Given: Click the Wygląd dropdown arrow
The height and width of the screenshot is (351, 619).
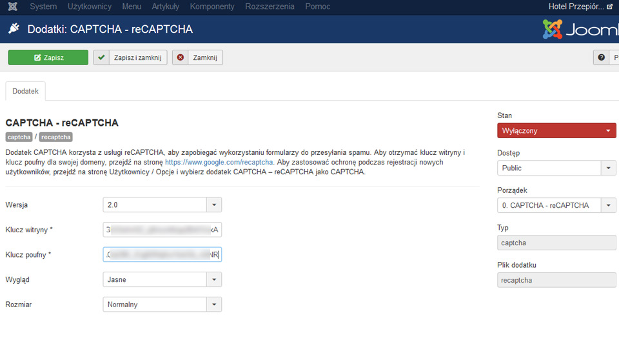Looking at the screenshot, I should coord(214,279).
